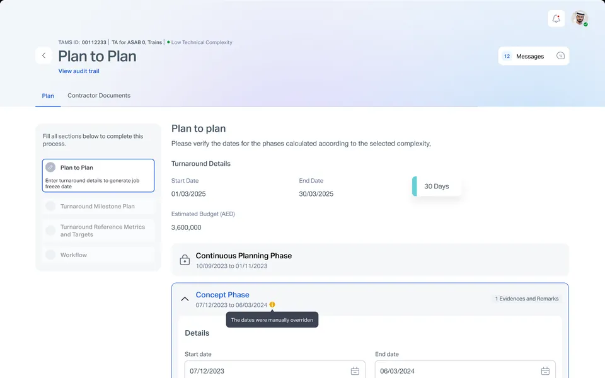This screenshot has width=605, height=378.
Task: Click the orange override warning icon
Action: pos(272,305)
